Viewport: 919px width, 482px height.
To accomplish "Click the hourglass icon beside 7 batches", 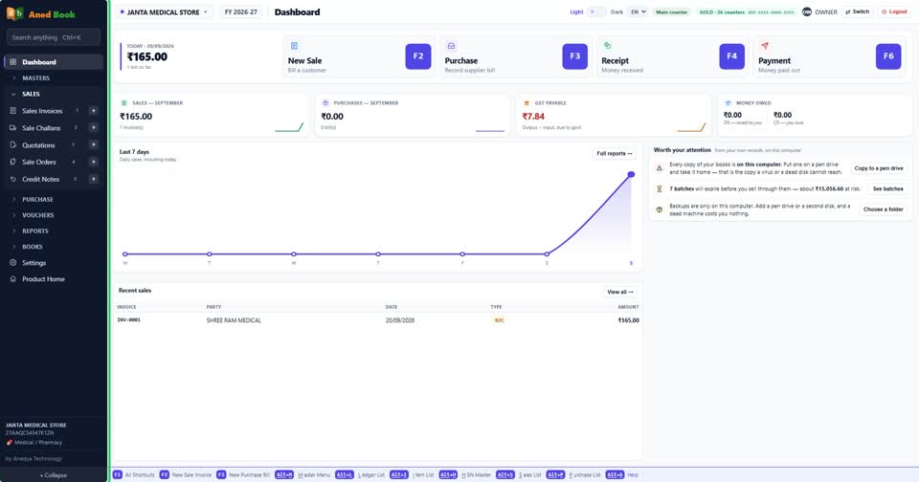I will click(660, 189).
